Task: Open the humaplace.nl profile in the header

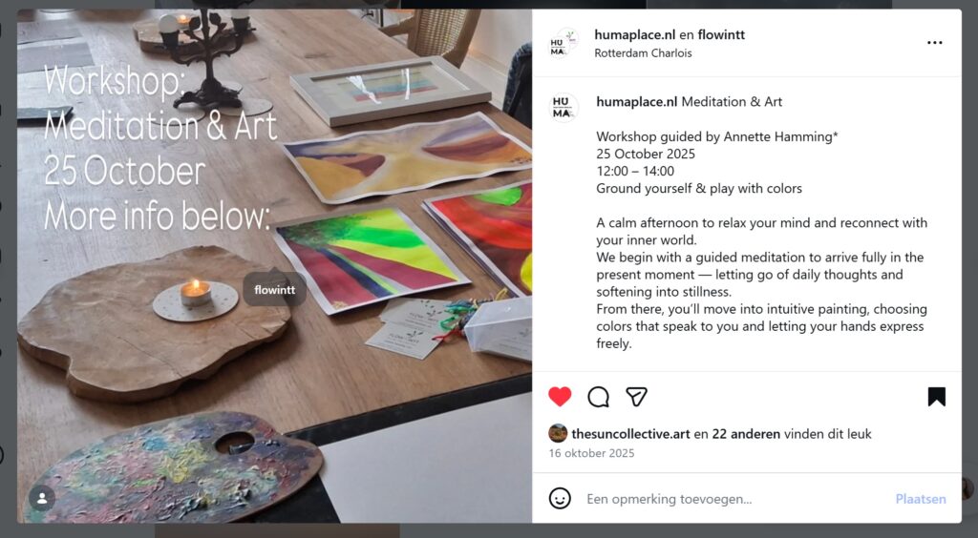Action: pyautogui.click(x=634, y=35)
